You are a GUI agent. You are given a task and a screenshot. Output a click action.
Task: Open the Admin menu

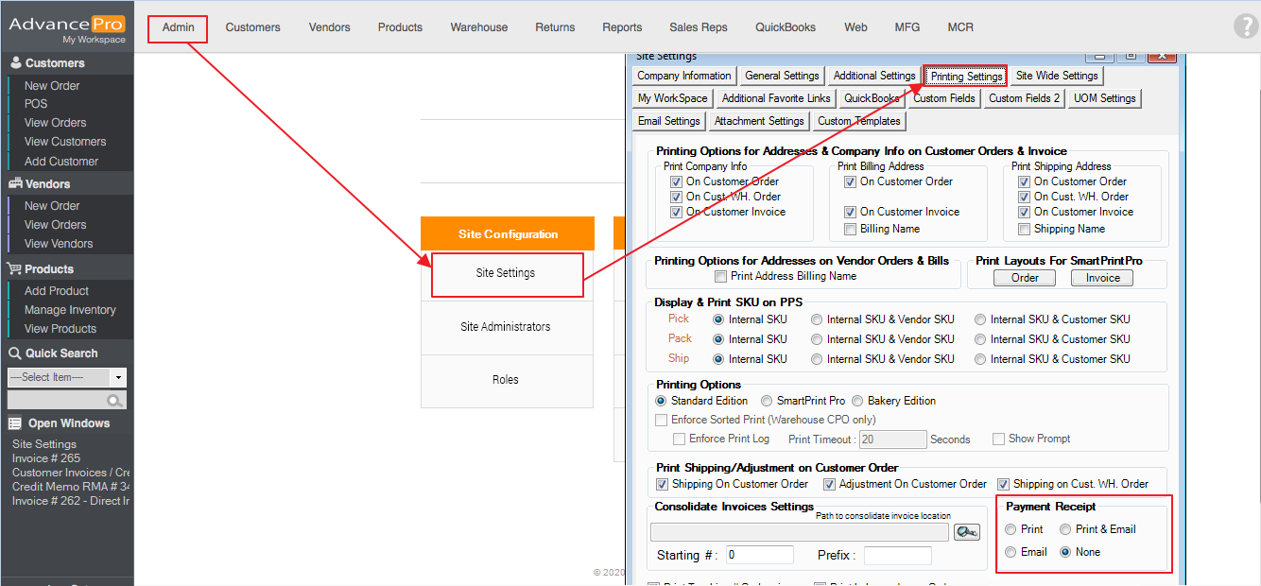178,27
